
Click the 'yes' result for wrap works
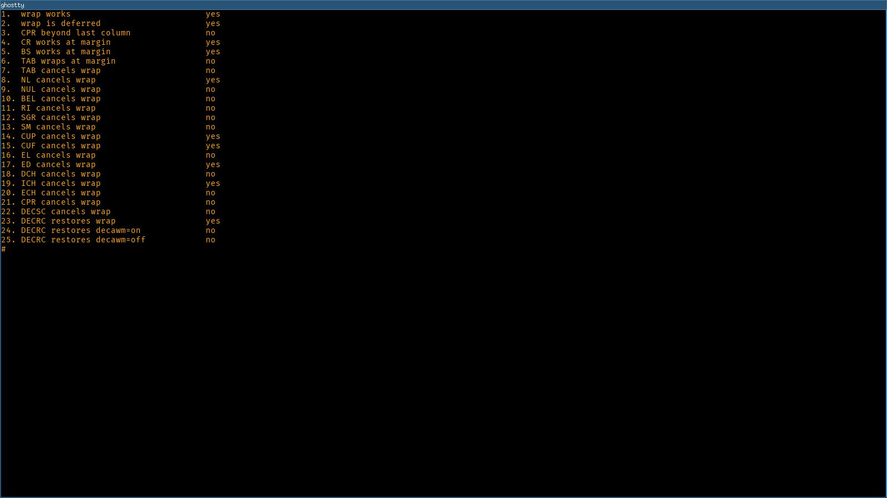(x=213, y=14)
